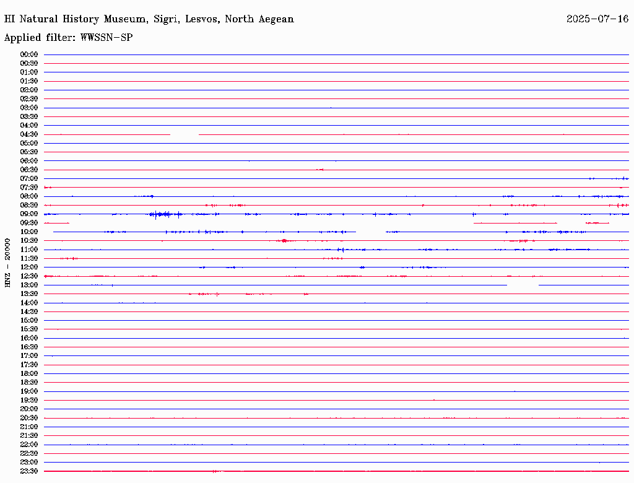Click the 'HNZ - 20000' axis label
This screenshot has height=483, width=634.
click(x=7, y=263)
